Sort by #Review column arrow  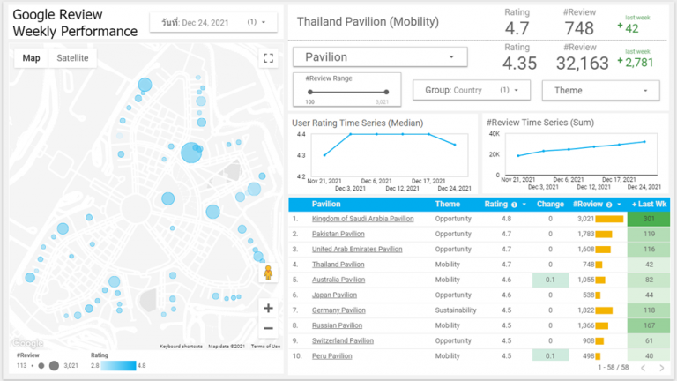tap(619, 205)
